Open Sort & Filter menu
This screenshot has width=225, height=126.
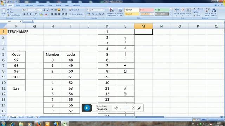tap(207, 12)
